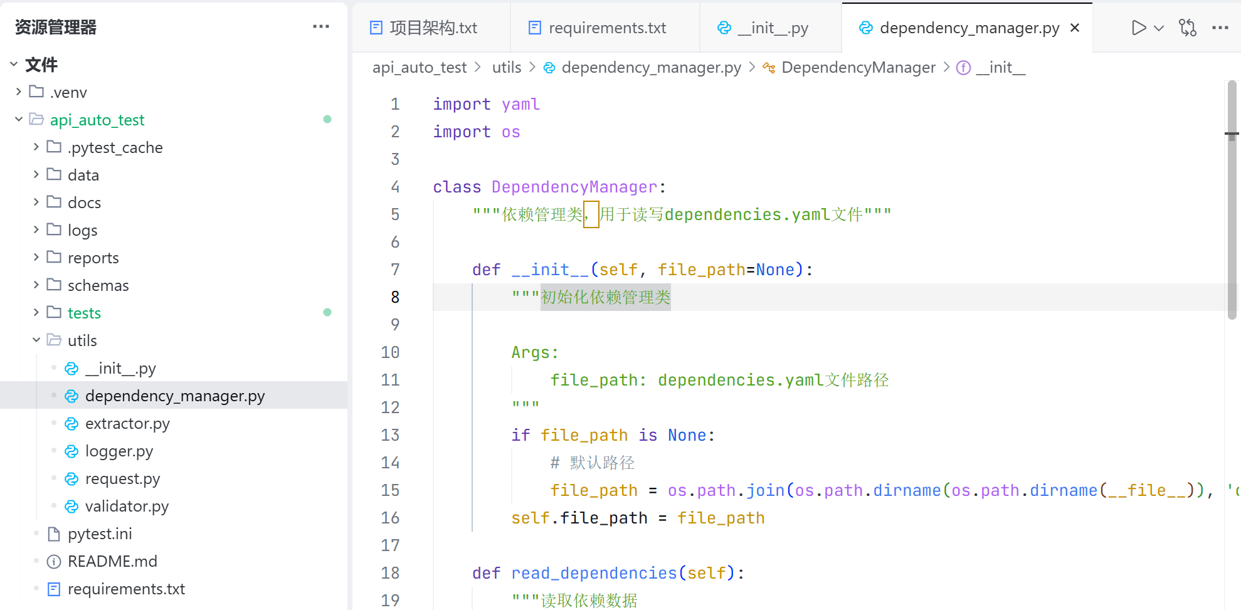Open the run options dropdown arrow
Image resolution: width=1241 pixels, height=610 pixels.
coord(1159,28)
